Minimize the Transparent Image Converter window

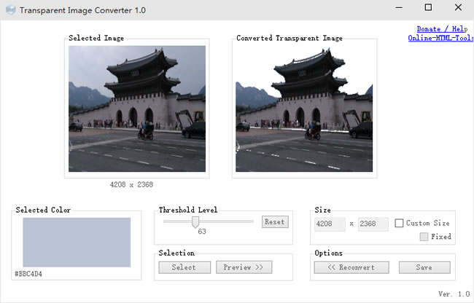[399, 8]
